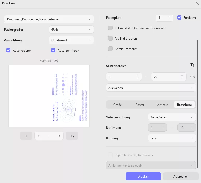Click the reverse page range icon
The width and height of the screenshot is (201, 183).
pos(192,66)
